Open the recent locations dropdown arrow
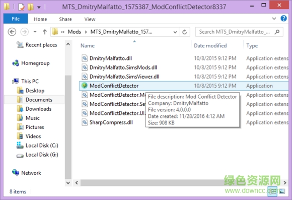292x200 pixels. point(35,32)
